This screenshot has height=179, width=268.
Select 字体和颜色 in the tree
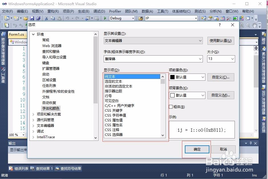(51, 108)
